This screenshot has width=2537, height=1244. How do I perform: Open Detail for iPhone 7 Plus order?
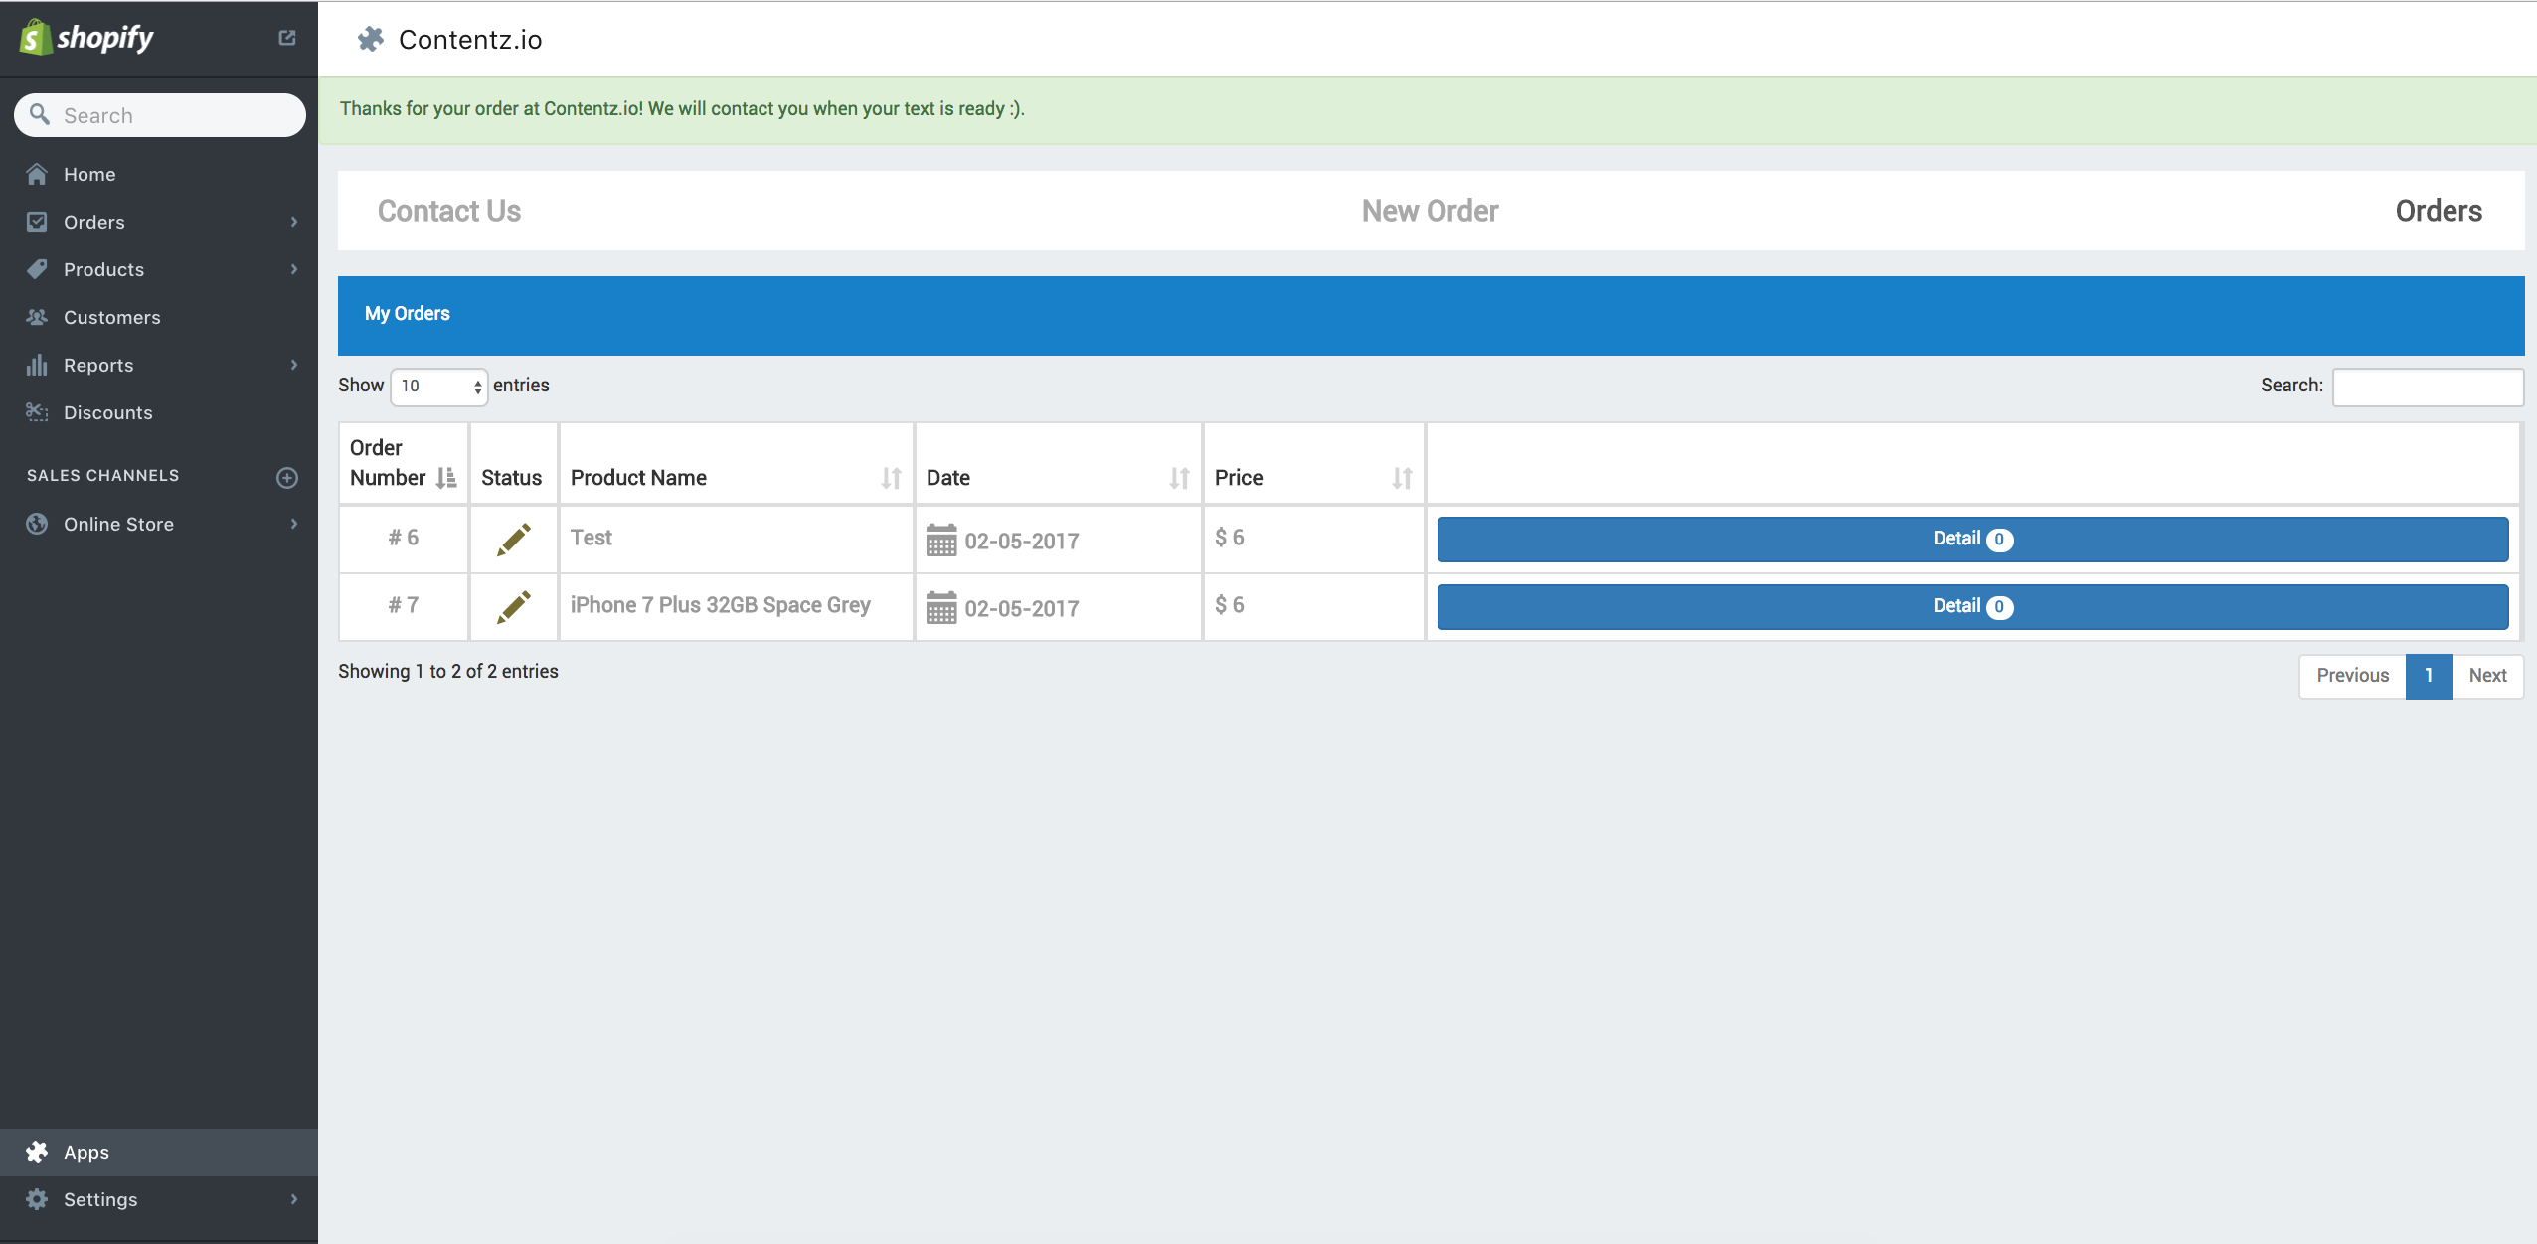[x=1972, y=607]
